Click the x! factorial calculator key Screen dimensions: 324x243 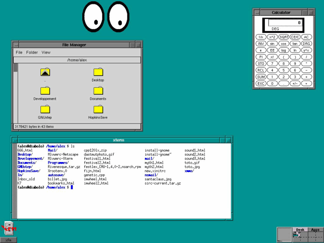(x=272, y=57)
